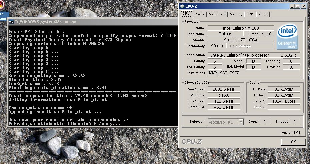310x164 pixels.
Task: Click the Multiplier value x 16.0
Action: 224,95
